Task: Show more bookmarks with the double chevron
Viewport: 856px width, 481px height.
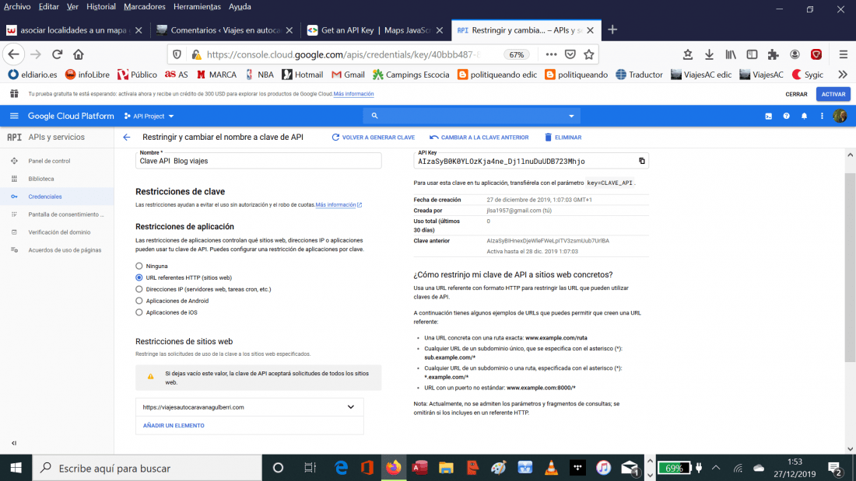Action: 843,75
